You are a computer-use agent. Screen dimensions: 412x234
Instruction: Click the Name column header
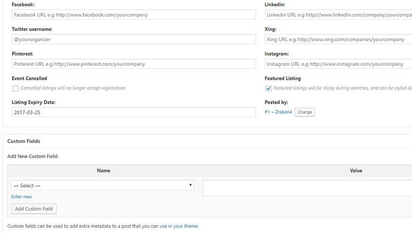104,171
